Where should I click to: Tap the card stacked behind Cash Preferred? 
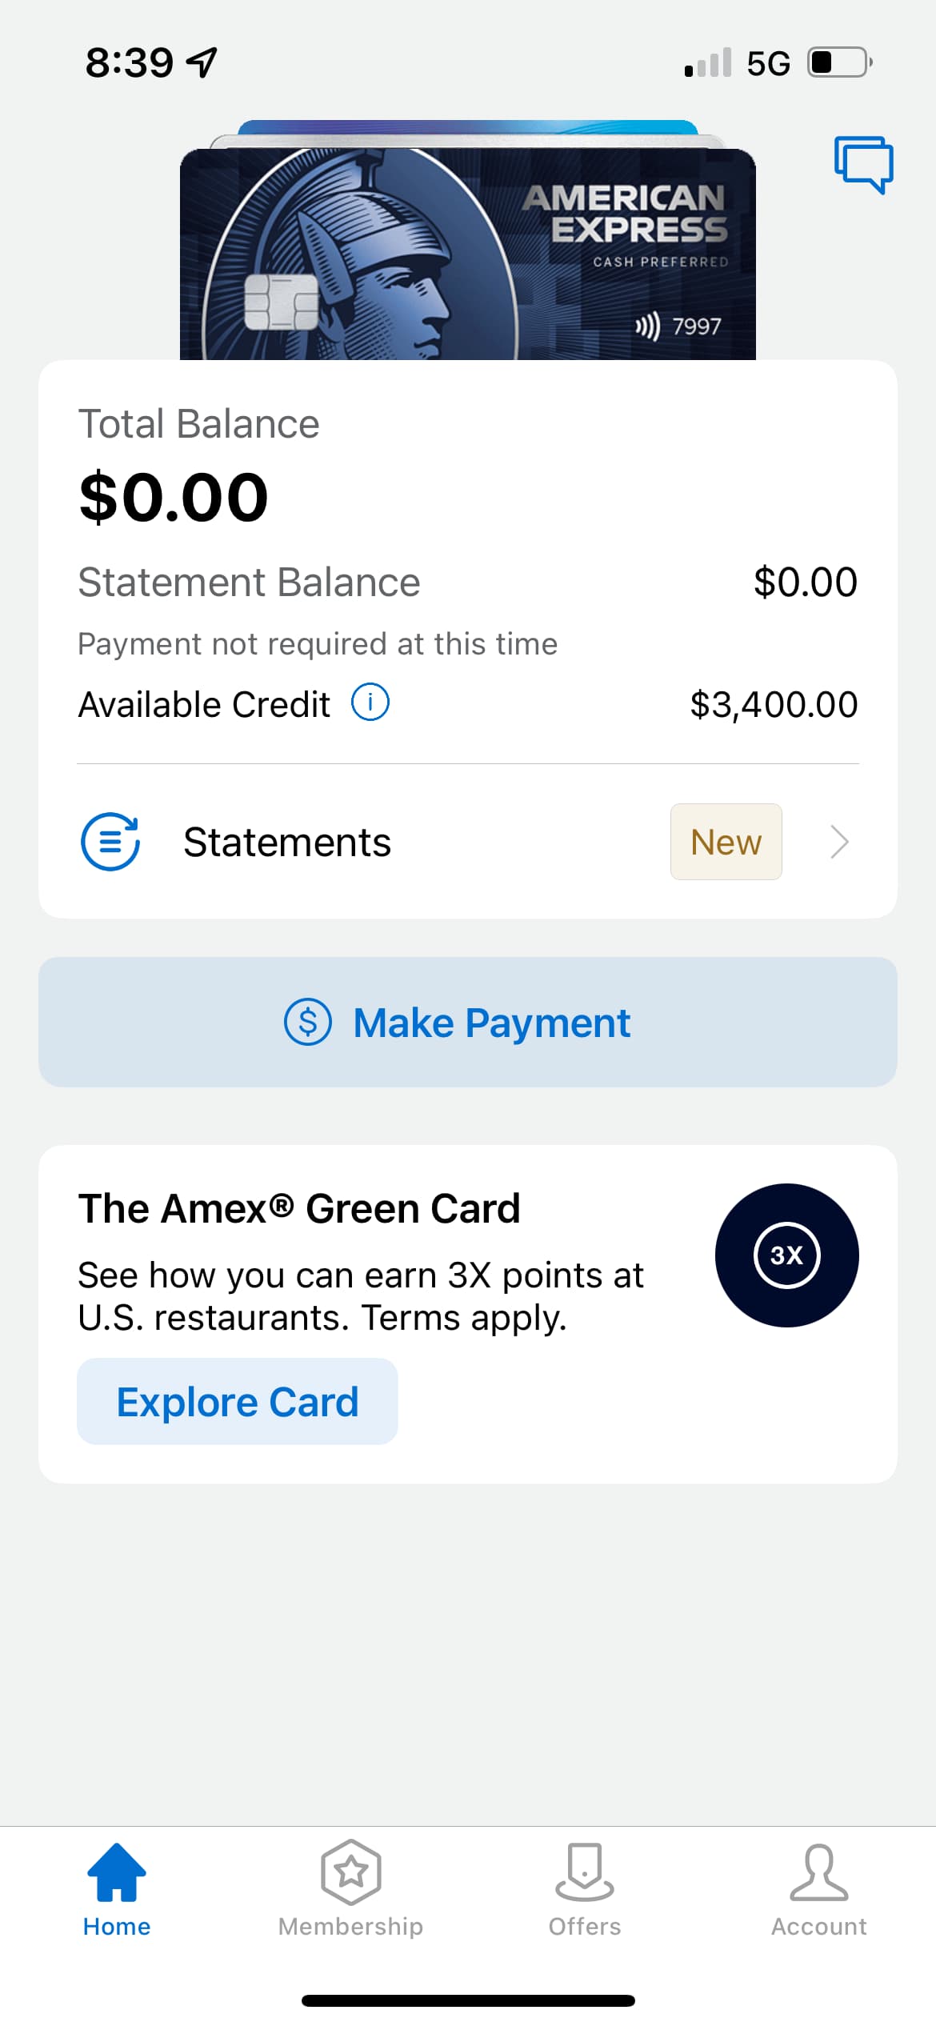click(x=467, y=126)
